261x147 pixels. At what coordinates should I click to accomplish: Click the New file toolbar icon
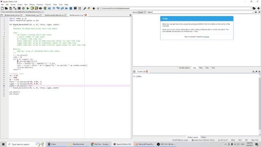[2, 8]
